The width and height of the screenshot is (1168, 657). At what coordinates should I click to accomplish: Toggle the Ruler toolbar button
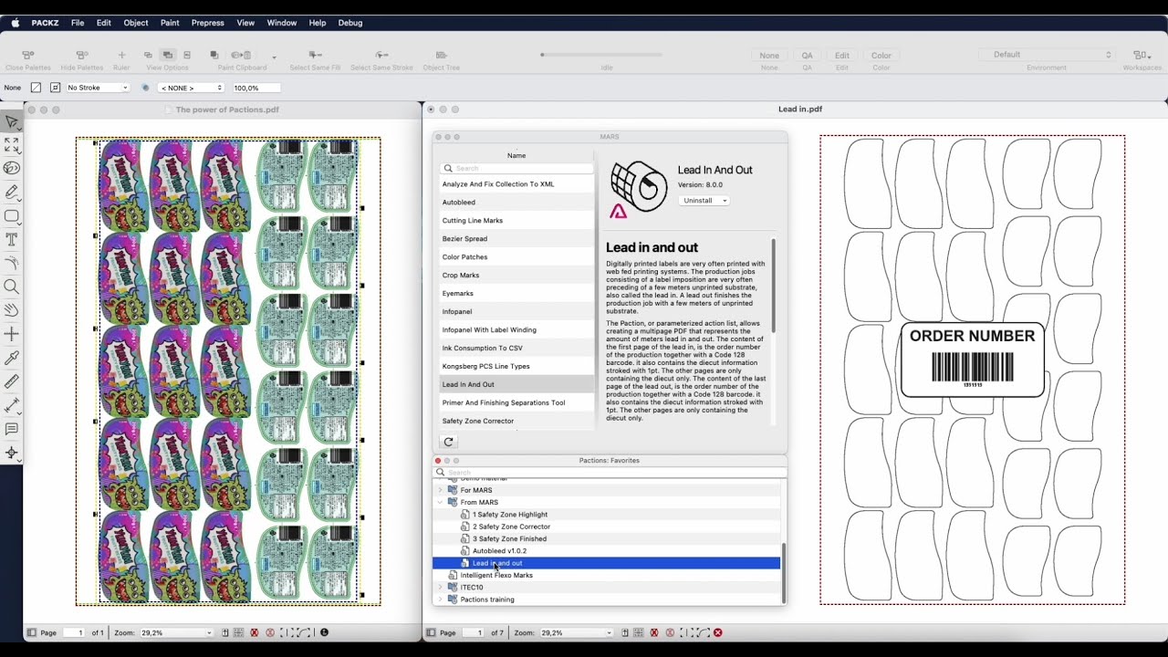click(121, 56)
